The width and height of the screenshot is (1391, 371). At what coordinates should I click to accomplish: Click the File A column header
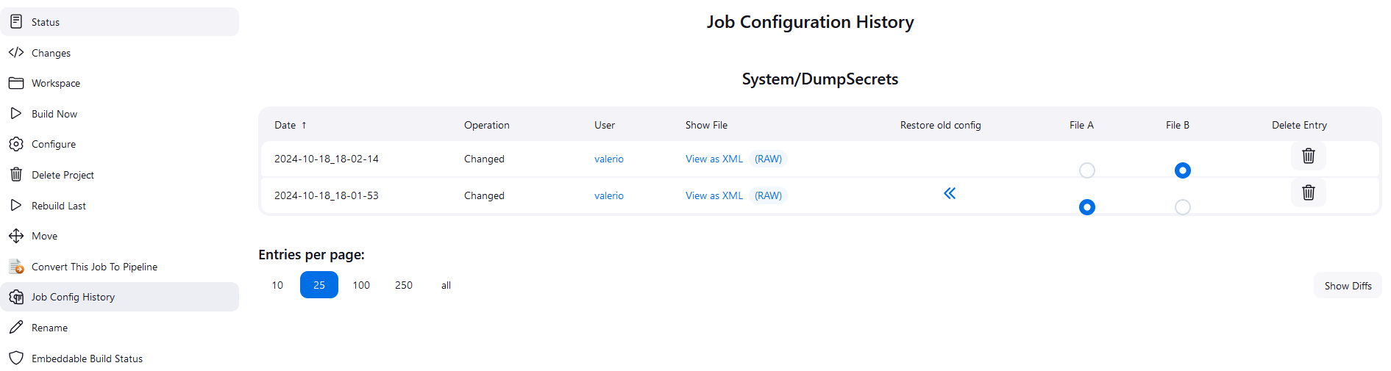tap(1081, 125)
